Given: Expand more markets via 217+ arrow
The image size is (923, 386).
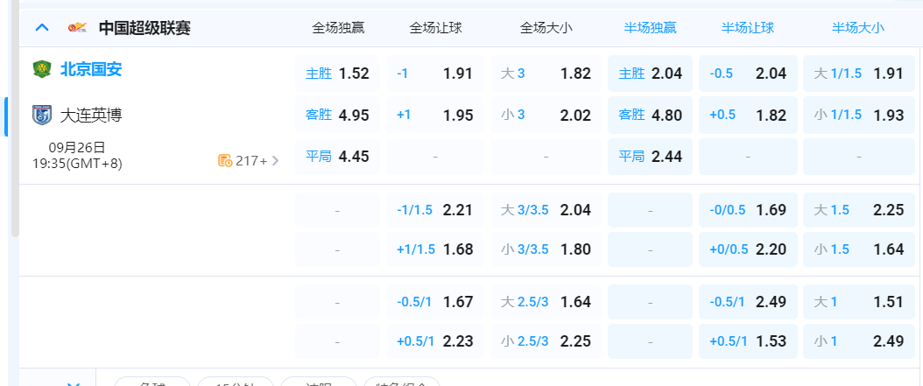Looking at the screenshot, I should click(x=276, y=160).
